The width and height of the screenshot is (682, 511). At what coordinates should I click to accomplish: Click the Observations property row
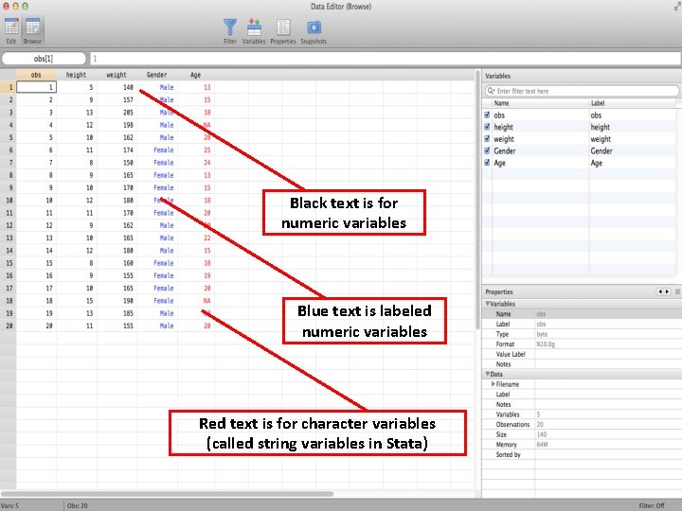(x=582, y=424)
